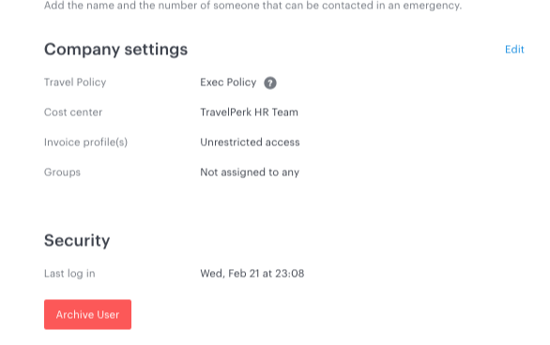Click the emergency contact description text
550x345 pixels.
252,6
